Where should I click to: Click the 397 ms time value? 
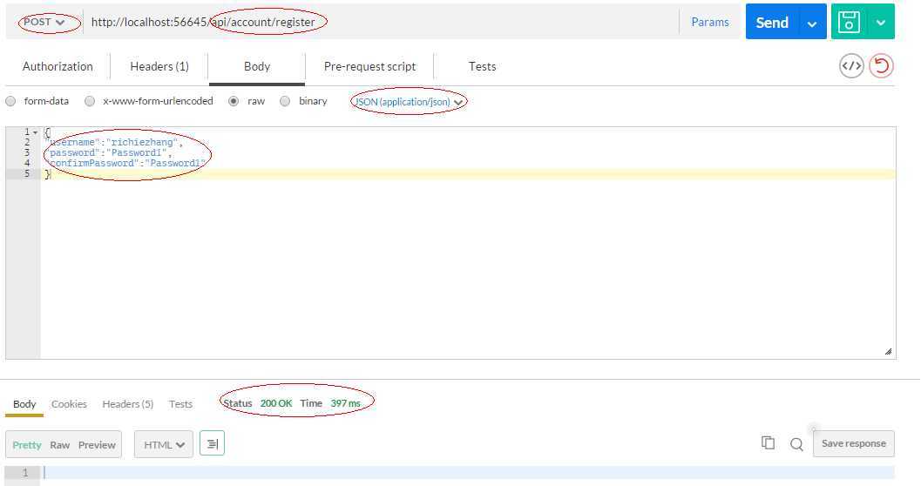(x=345, y=403)
